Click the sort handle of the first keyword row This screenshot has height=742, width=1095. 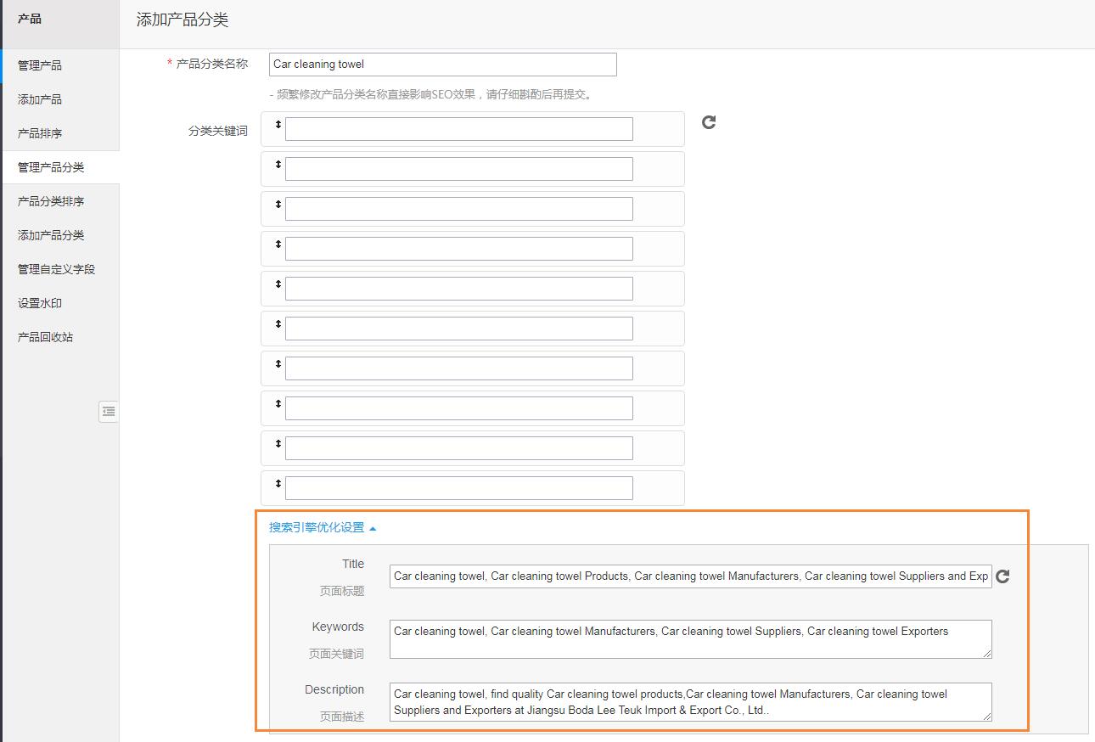278,125
